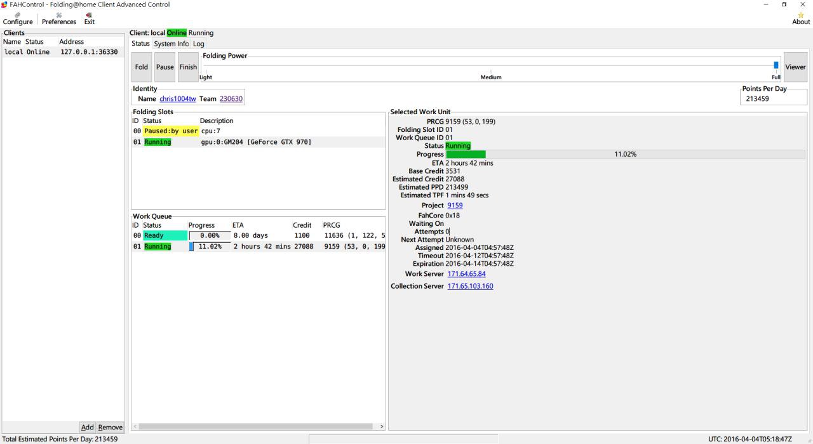Open the Log tab
Image resolution: width=813 pixels, height=444 pixels.
click(198, 44)
